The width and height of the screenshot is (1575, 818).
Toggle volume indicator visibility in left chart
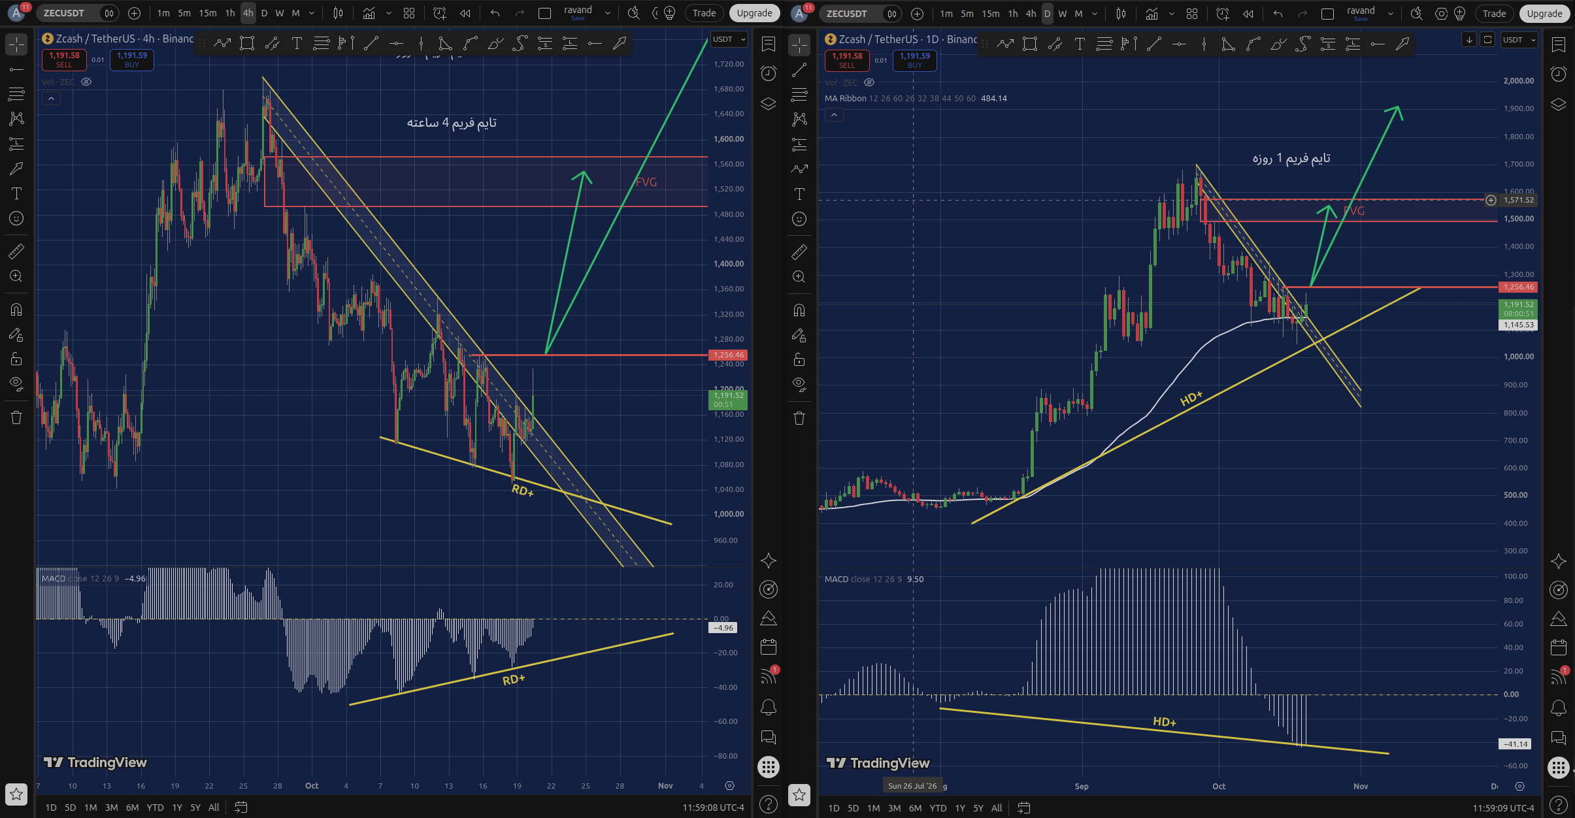[x=86, y=82]
